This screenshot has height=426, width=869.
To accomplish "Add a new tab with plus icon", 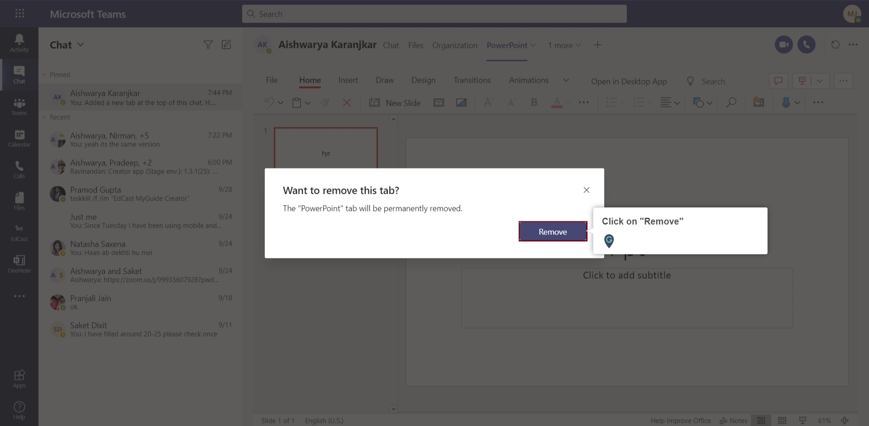I will [x=597, y=45].
